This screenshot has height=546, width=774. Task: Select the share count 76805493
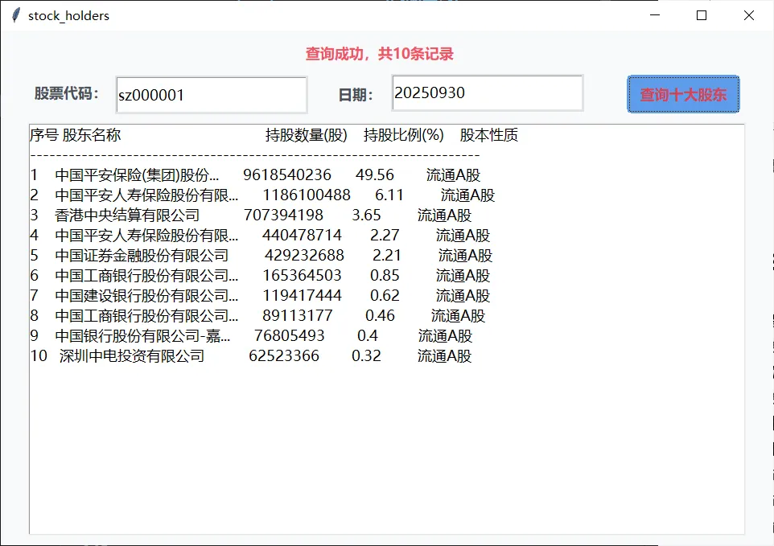pyautogui.click(x=290, y=336)
